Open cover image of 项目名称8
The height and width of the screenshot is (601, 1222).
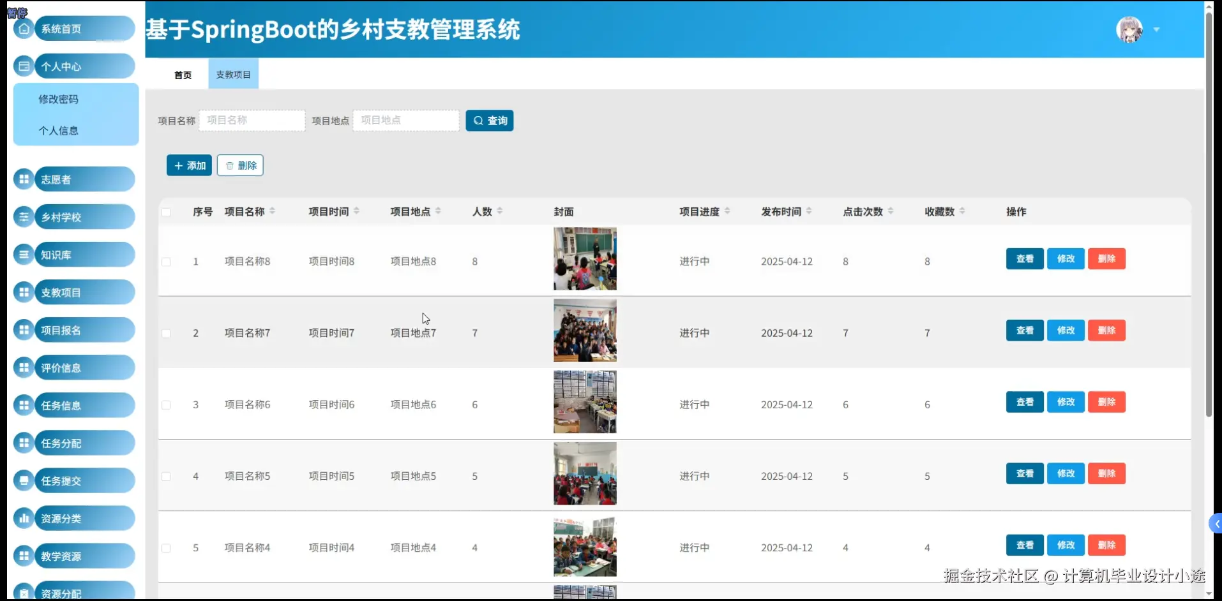tap(585, 259)
